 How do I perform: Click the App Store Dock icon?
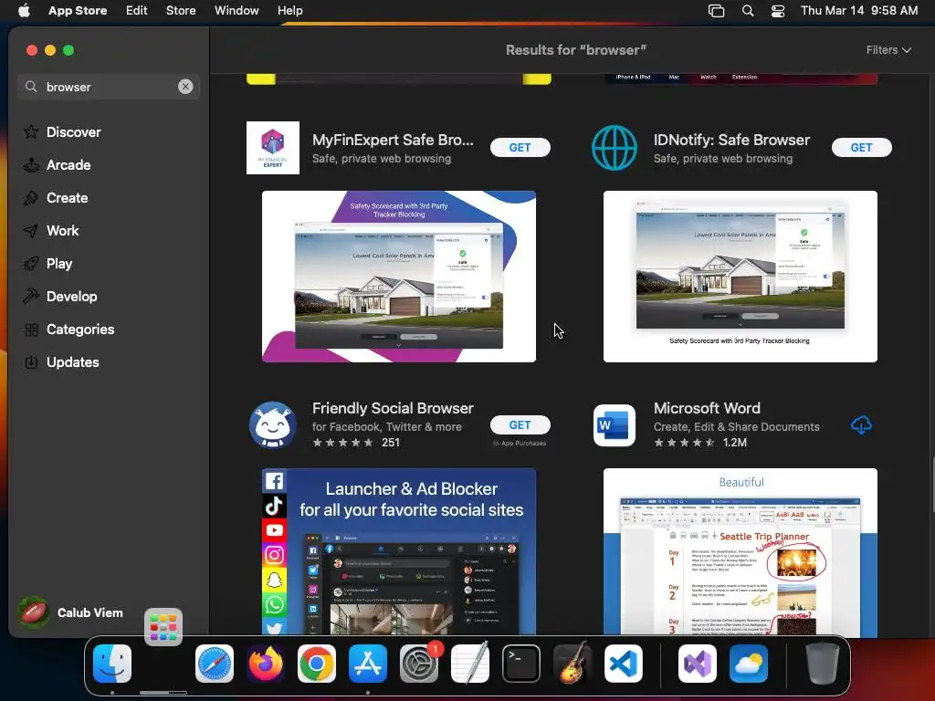coord(368,664)
